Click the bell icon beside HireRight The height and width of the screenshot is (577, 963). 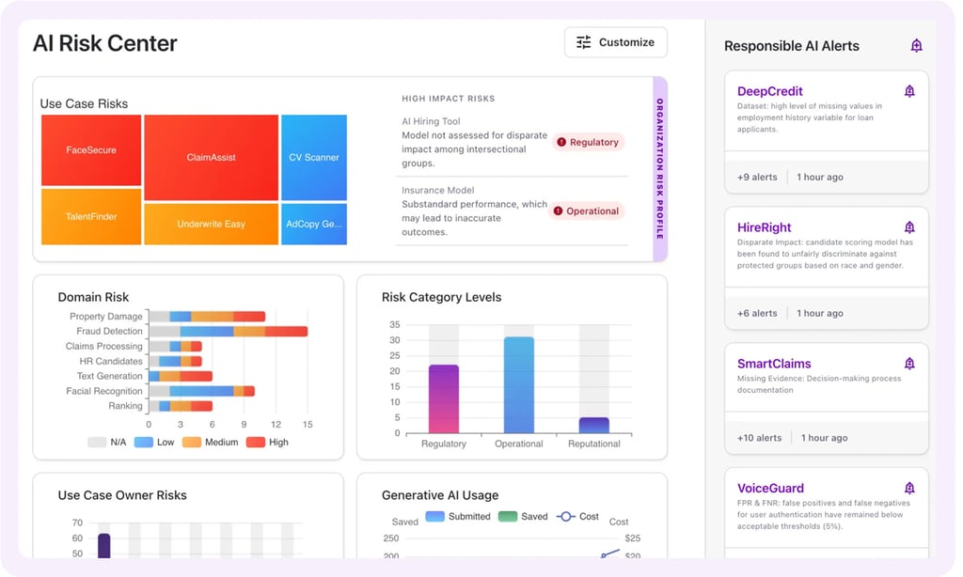908,226
